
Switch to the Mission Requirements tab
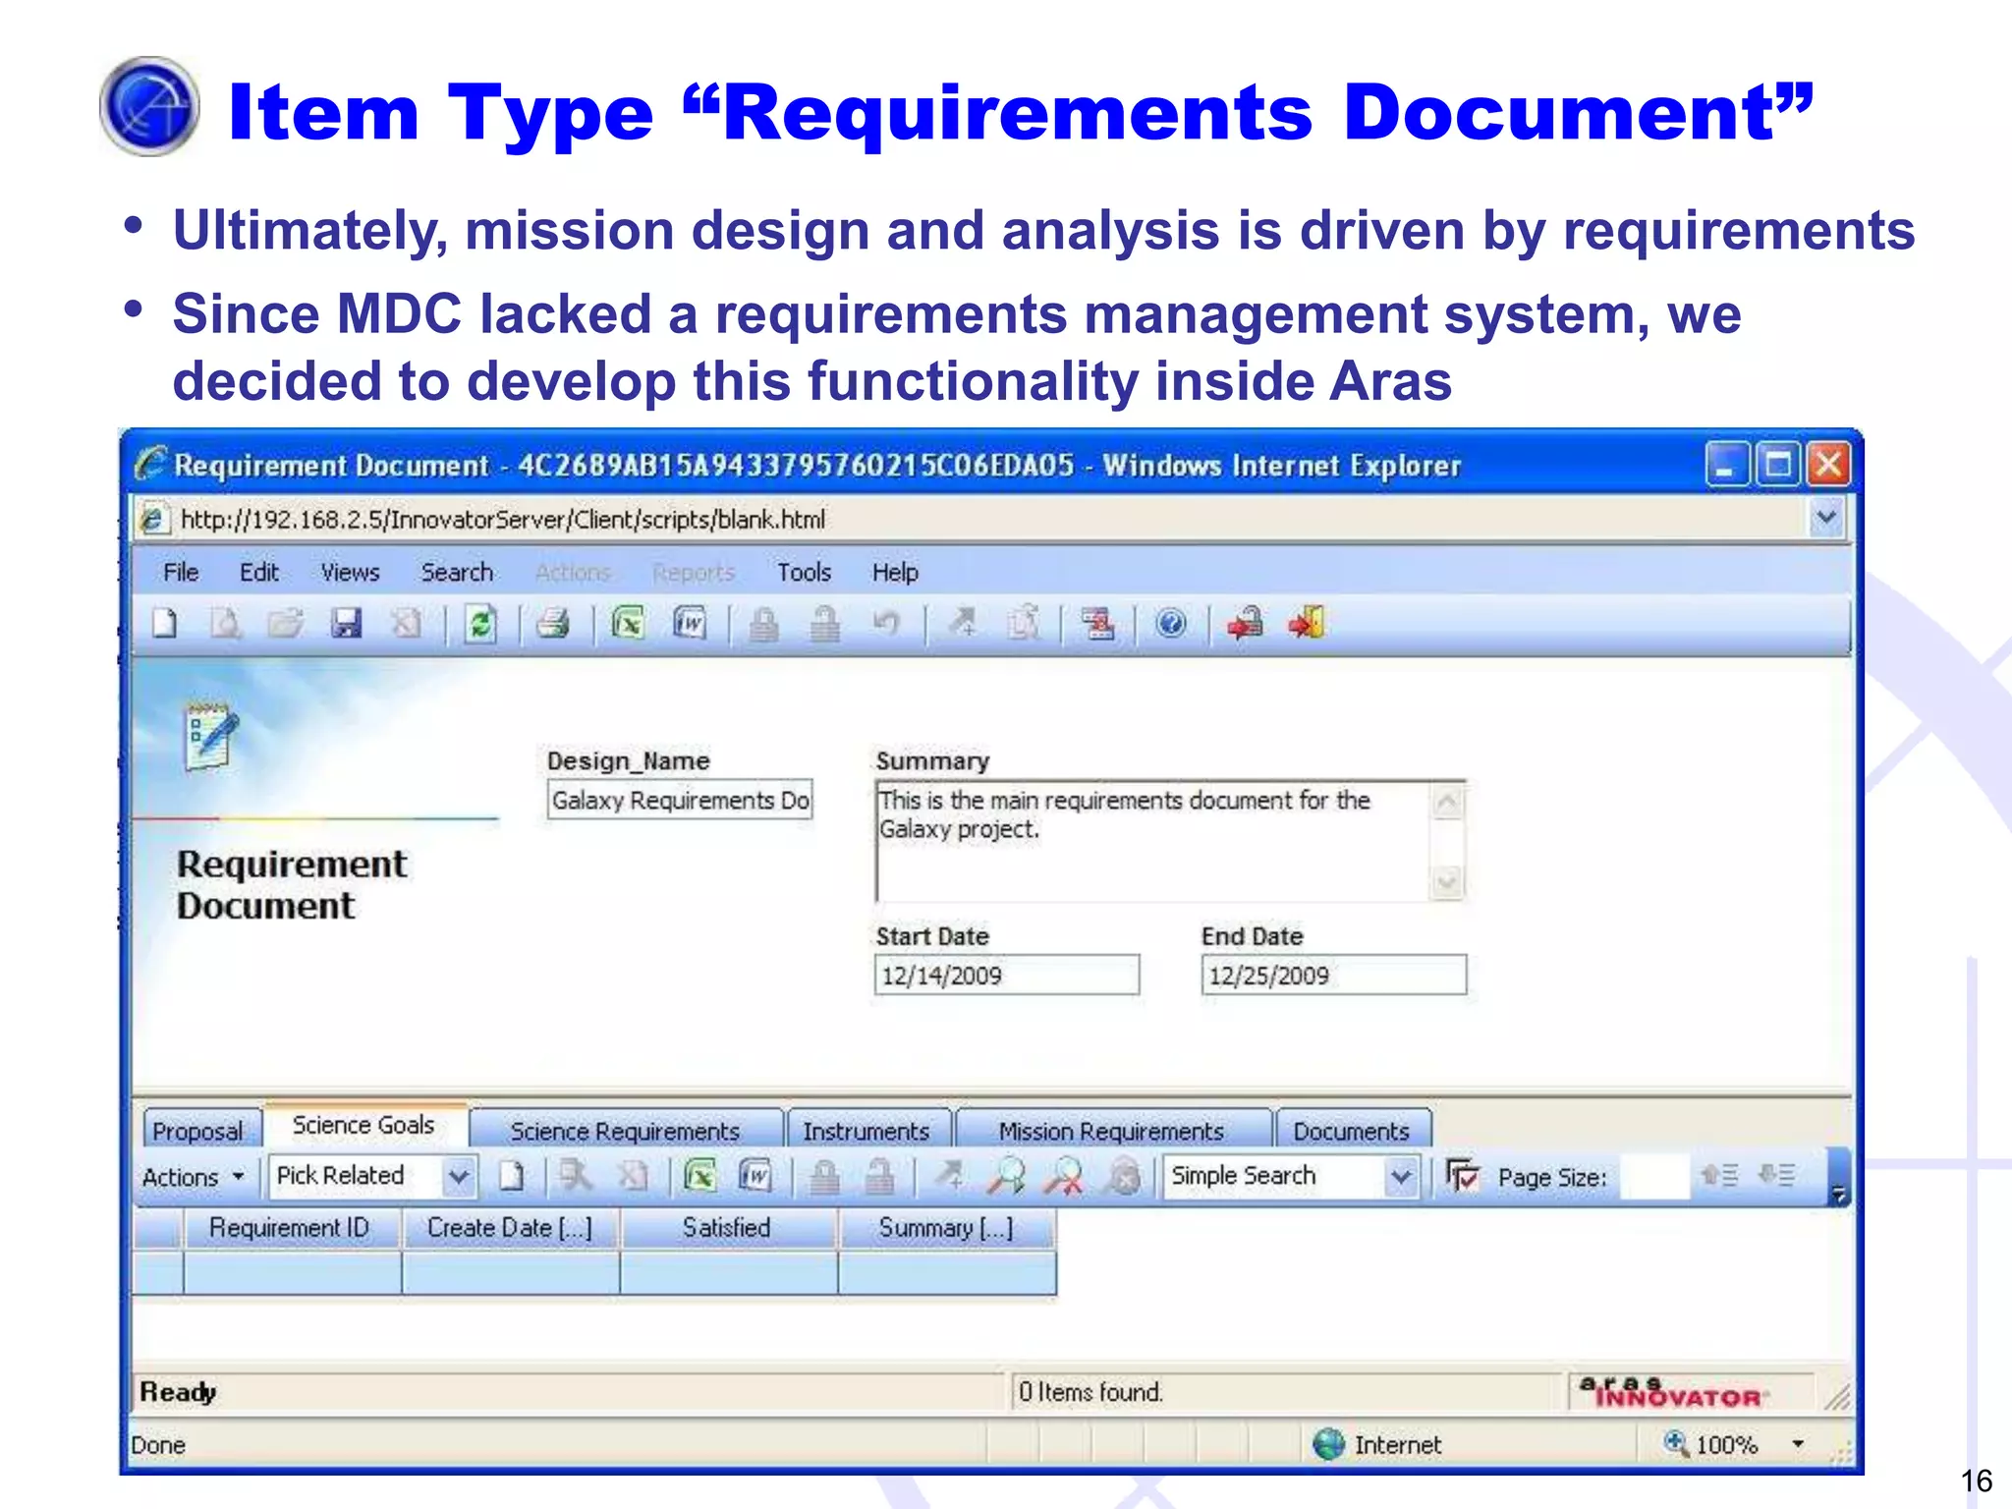1112,1131
